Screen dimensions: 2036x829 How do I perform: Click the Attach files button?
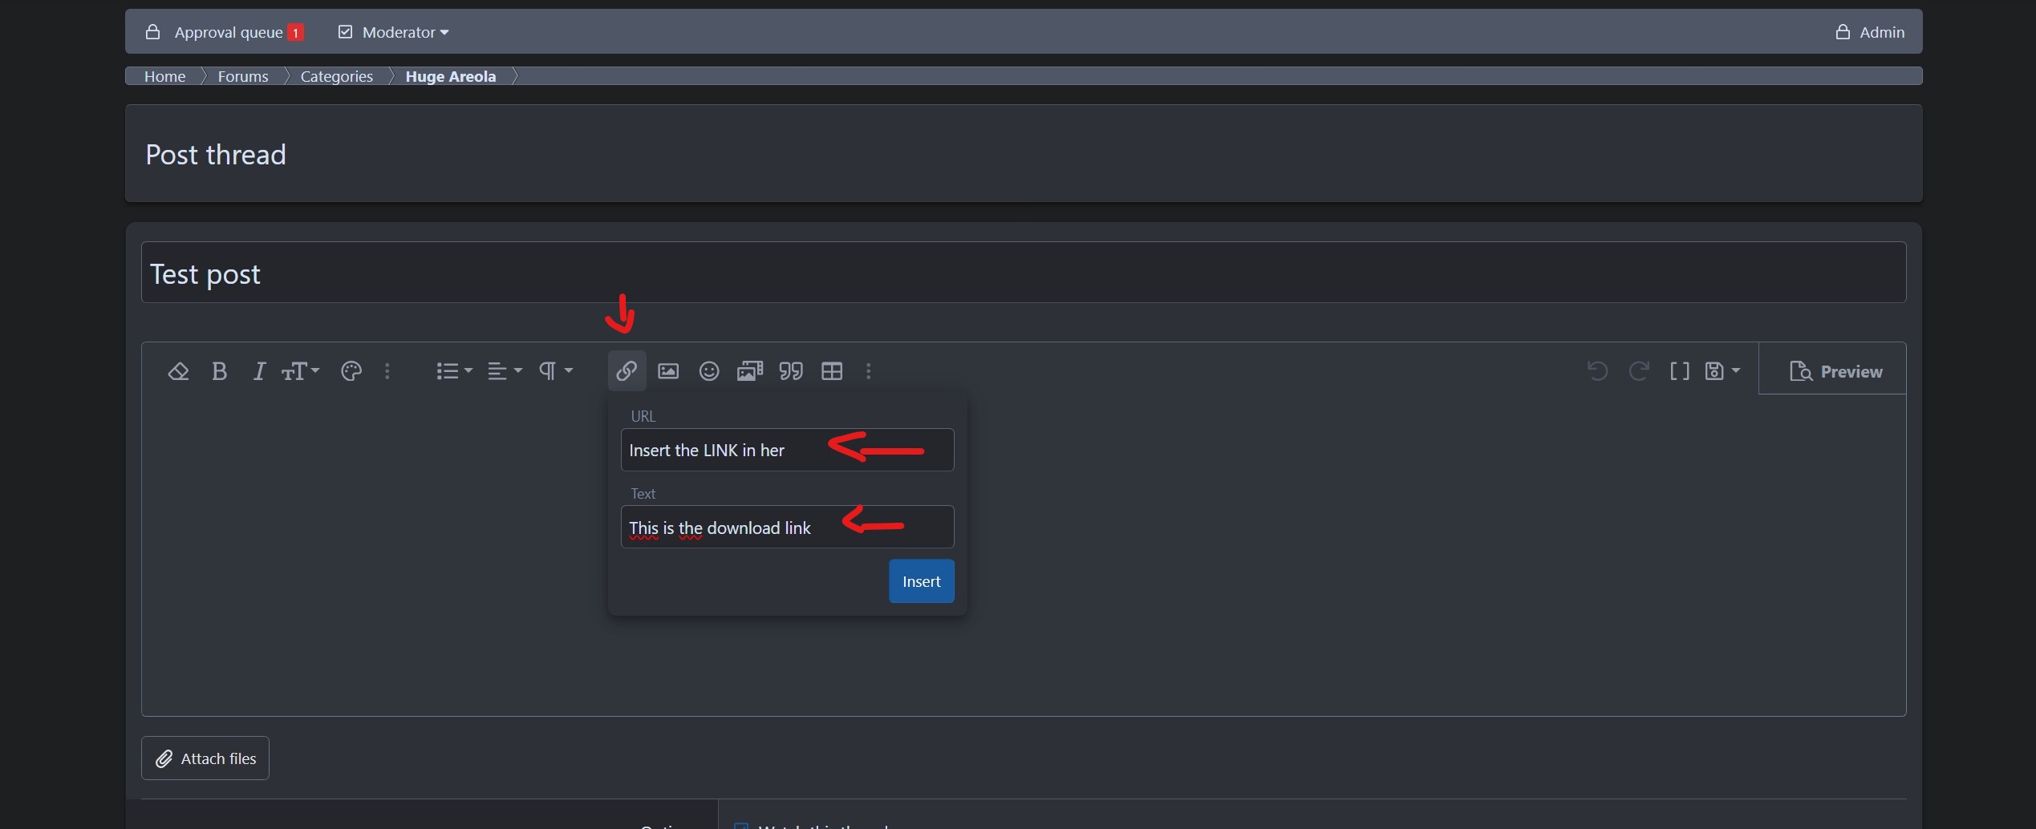[x=205, y=758]
